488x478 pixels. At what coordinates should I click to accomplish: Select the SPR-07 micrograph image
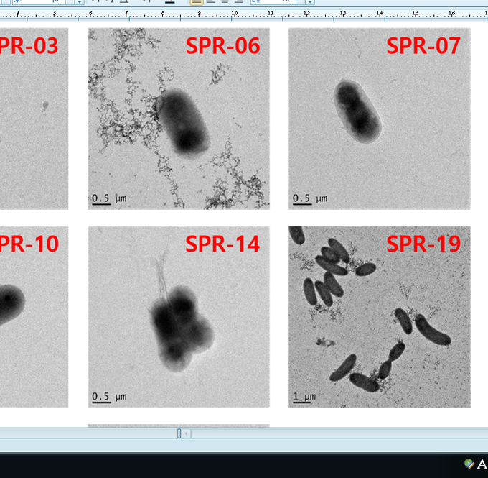tap(380, 119)
